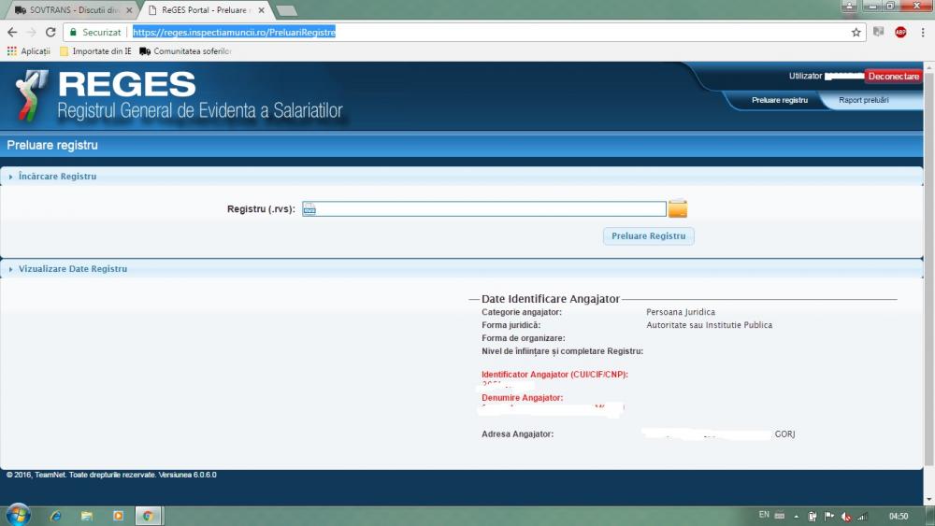
Task: Open Internet Explorer from the taskbar
Action: pyautogui.click(x=56, y=515)
